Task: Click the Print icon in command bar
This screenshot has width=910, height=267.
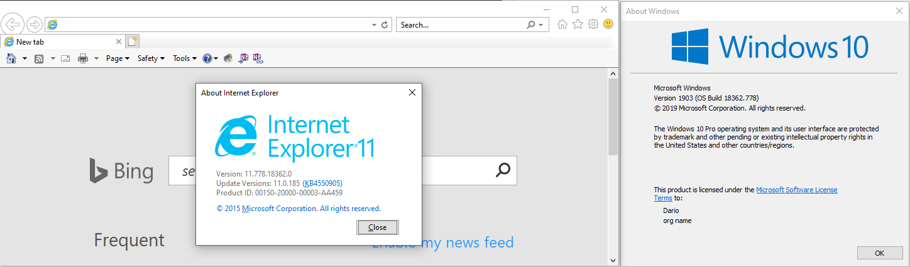Action: (82, 58)
